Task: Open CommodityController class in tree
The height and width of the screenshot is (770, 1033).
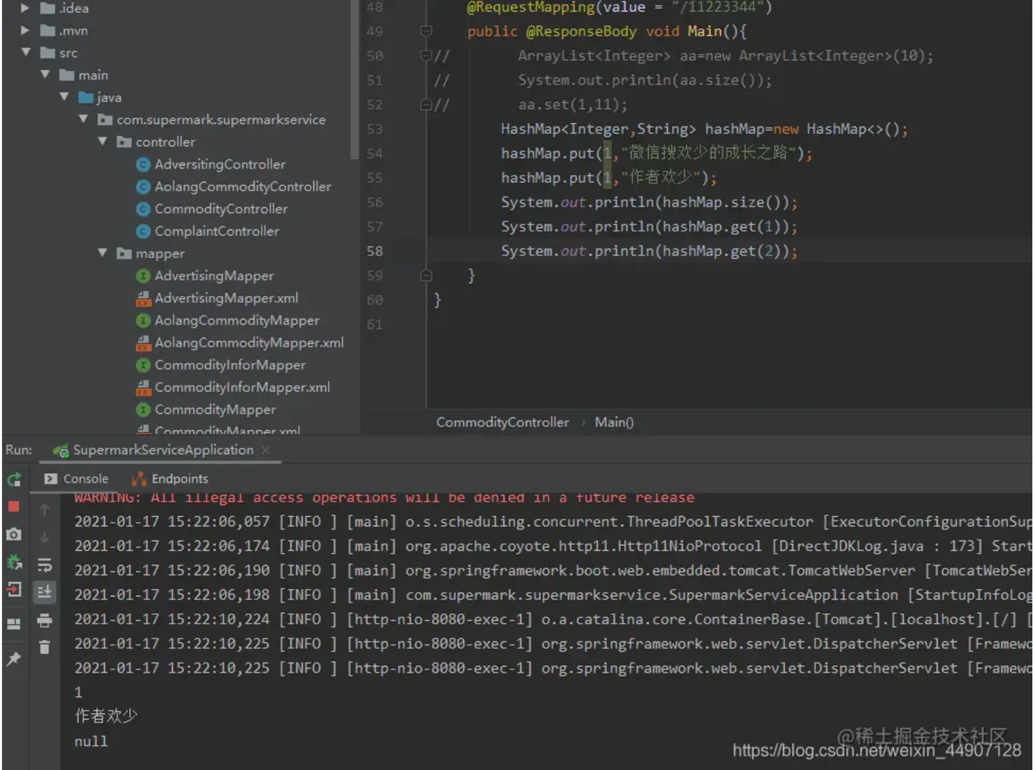Action: click(x=221, y=209)
